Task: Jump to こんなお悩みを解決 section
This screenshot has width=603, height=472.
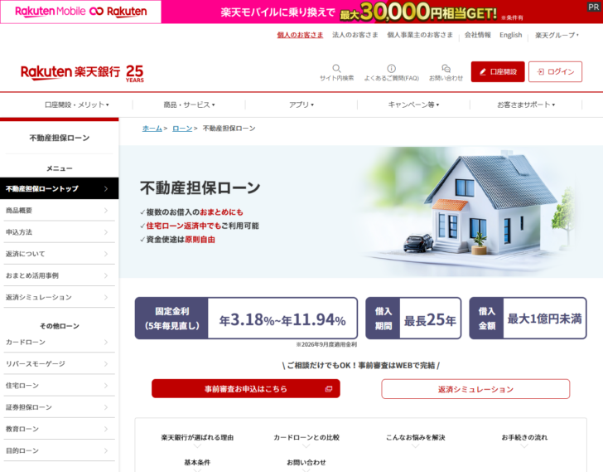Action: point(415,437)
